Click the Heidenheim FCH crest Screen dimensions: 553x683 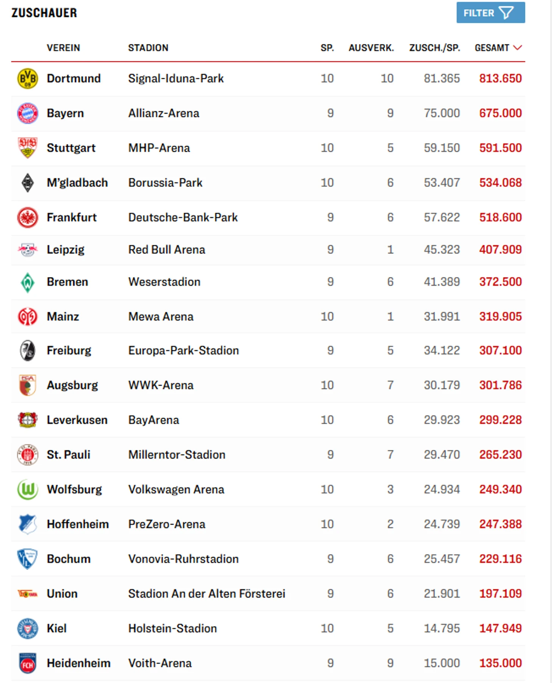28,663
